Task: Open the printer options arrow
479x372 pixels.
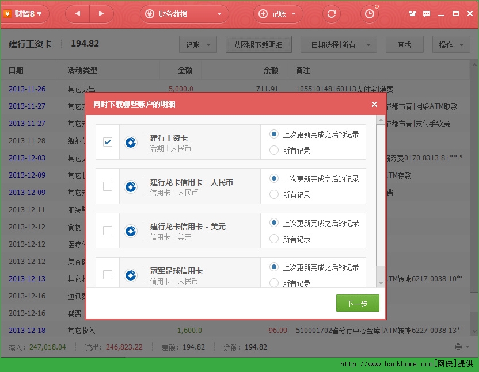Action: [467, 347]
